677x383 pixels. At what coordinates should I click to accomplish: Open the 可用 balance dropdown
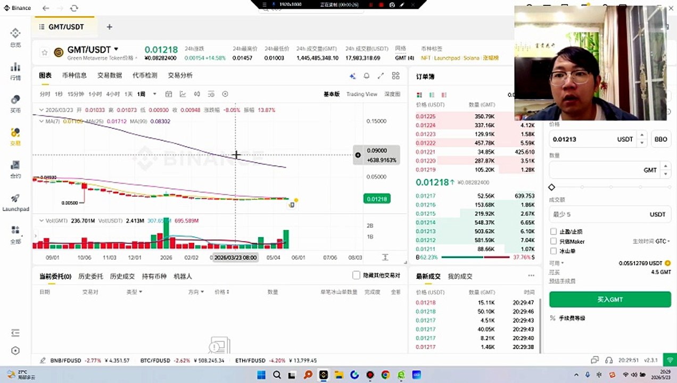[x=556, y=263]
